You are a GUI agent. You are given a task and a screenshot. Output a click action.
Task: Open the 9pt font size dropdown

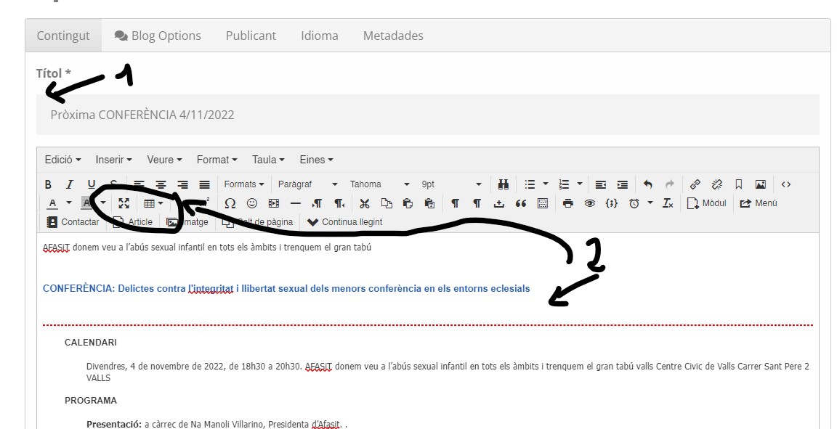pyautogui.click(x=450, y=184)
